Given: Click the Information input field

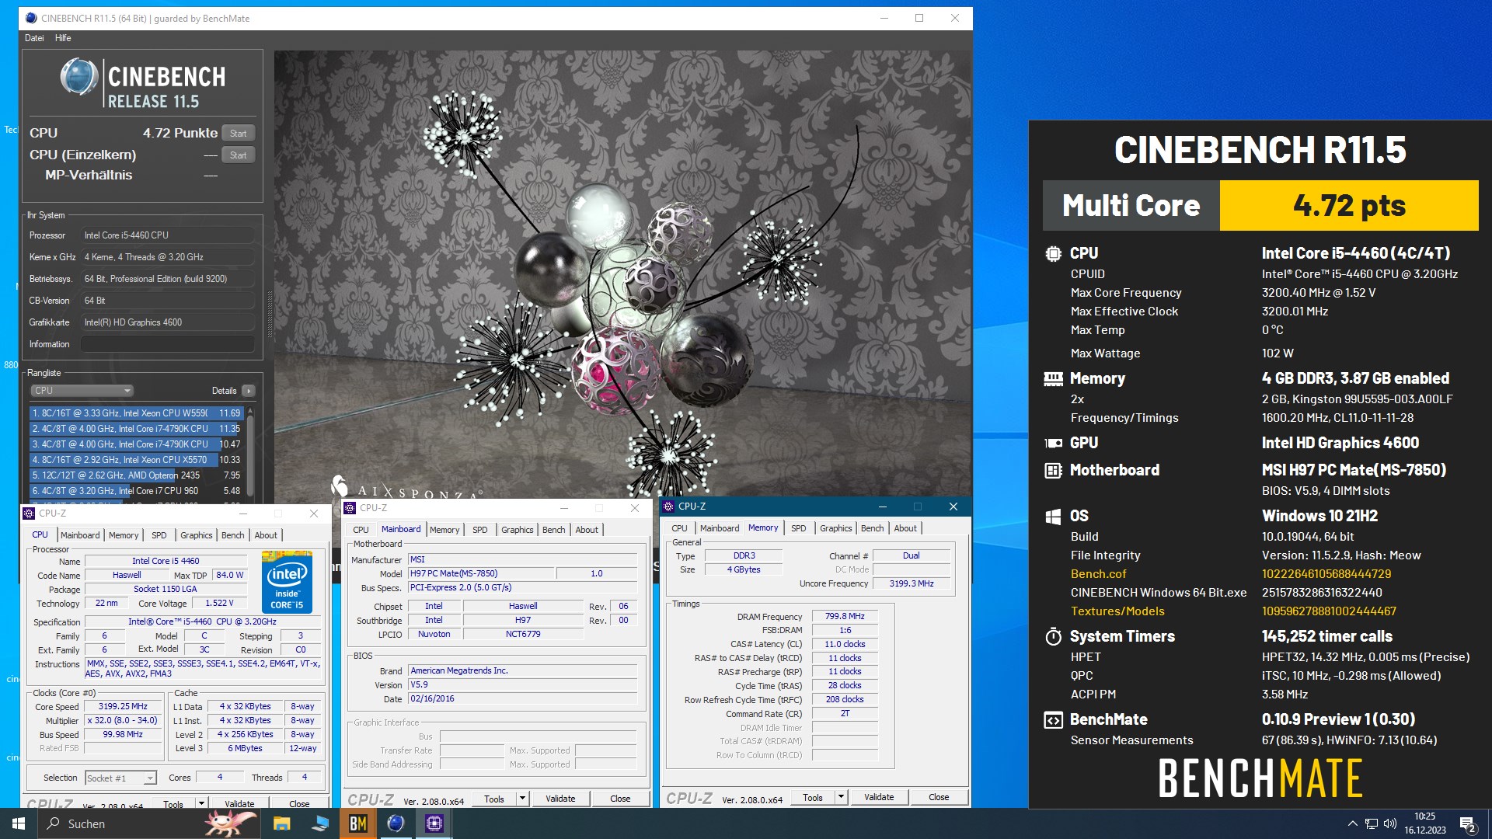Looking at the screenshot, I should tap(168, 344).
